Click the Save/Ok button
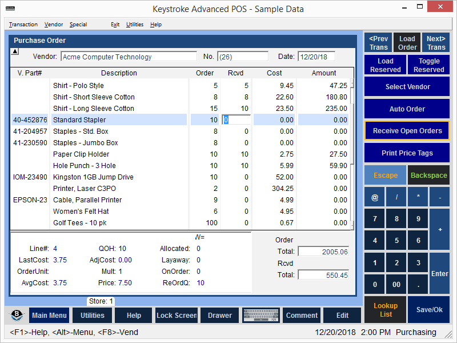 [429, 310]
